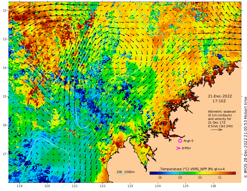This screenshot has height=191, width=247.
Task: Click the '29' colorbar tick label
Action: pyautogui.click(x=180, y=178)
